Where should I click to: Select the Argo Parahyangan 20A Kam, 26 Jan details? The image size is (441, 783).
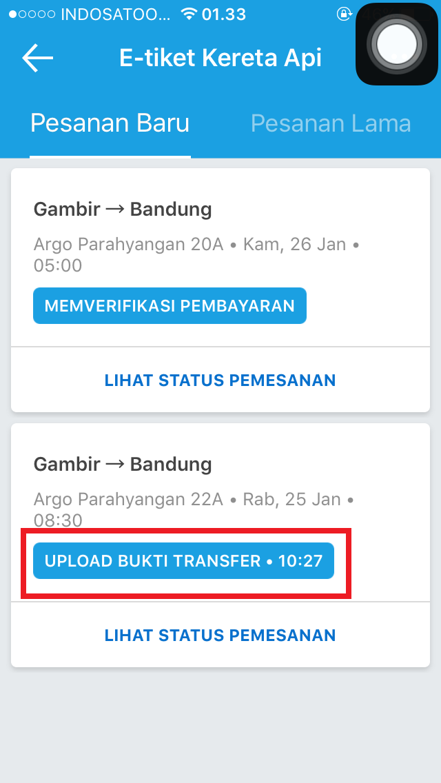point(197,254)
